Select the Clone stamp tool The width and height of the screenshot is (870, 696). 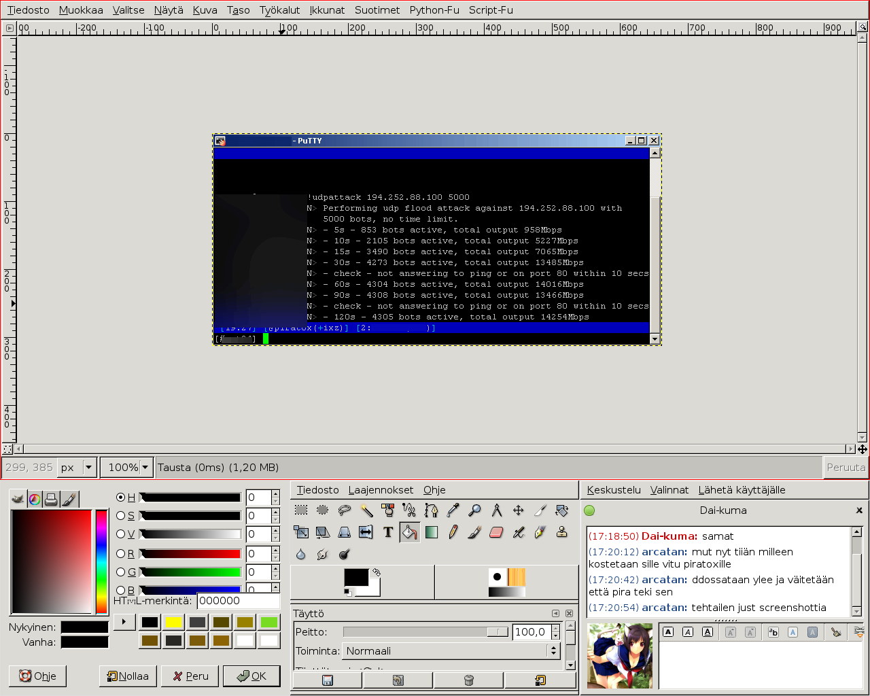(x=561, y=532)
